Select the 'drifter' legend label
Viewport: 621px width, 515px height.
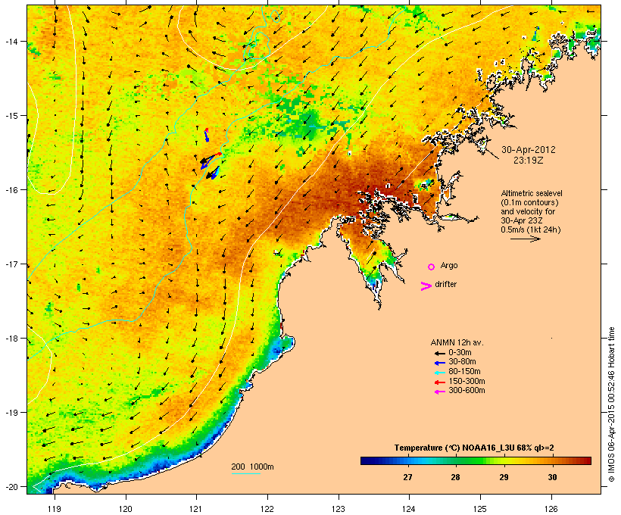(445, 284)
